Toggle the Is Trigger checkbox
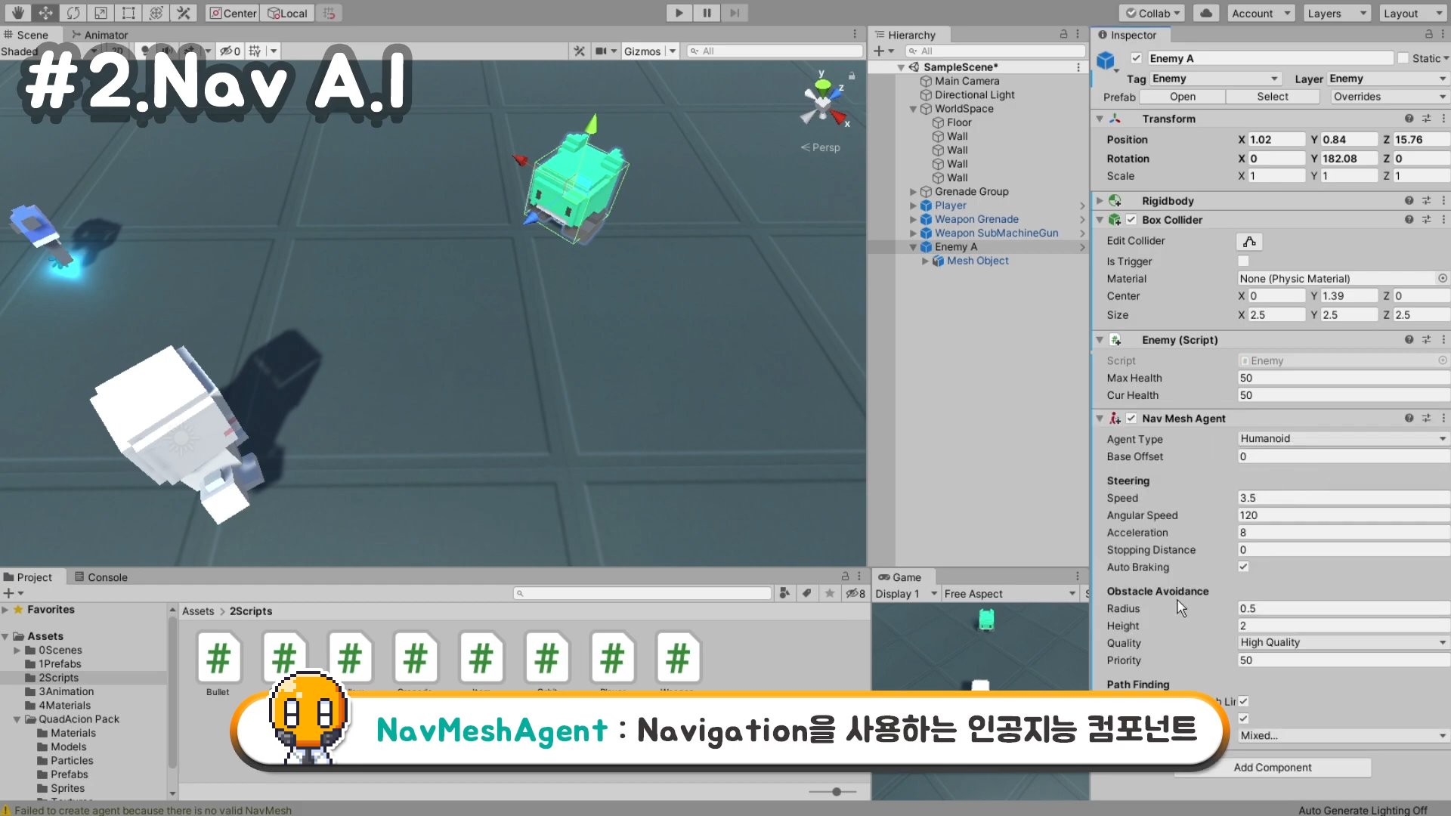Screen dimensions: 1451x816 tap(1243, 261)
